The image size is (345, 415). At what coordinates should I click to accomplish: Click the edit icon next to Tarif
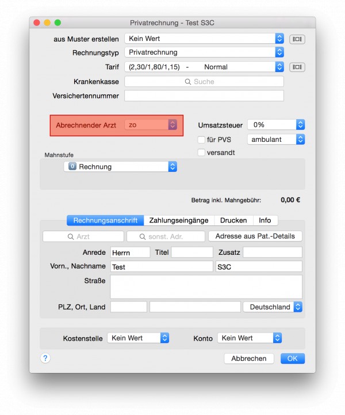(297, 67)
